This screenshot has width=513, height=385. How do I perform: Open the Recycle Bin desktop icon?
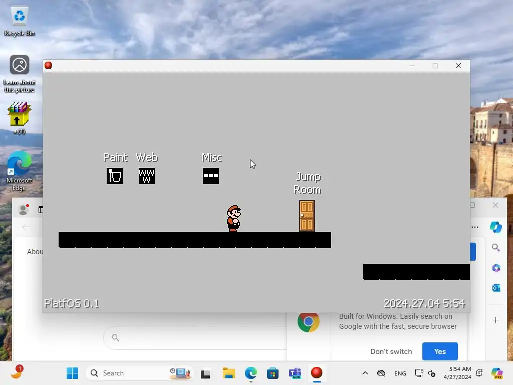point(20,21)
